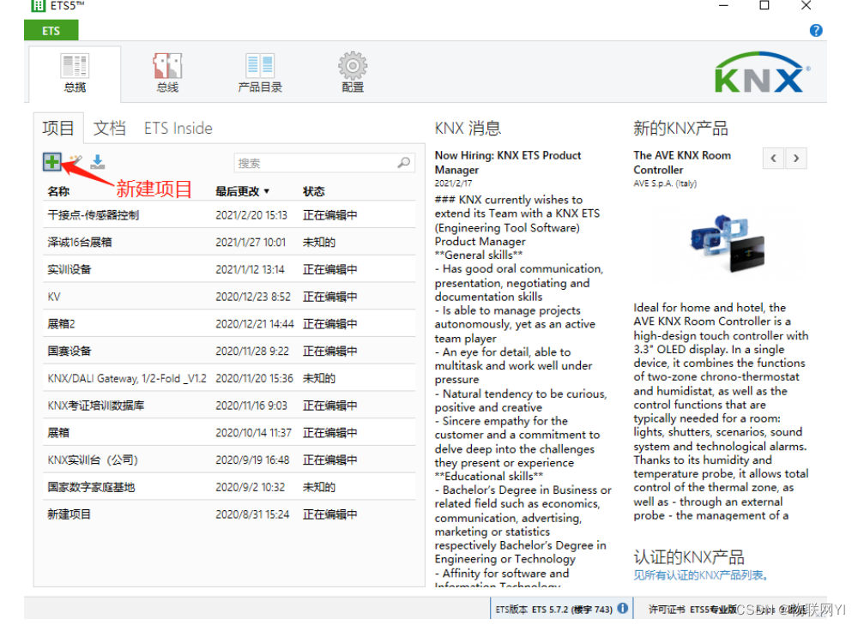
Task: Select project 干接点-传感器控制
Action: (229, 215)
